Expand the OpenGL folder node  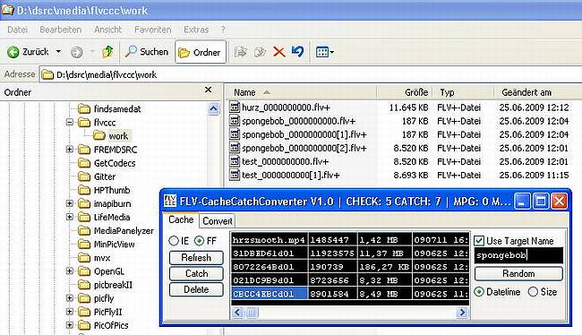[x=70, y=271]
